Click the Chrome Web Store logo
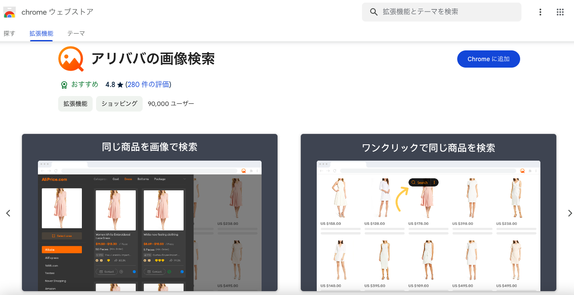The width and height of the screenshot is (574, 295). pos(9,12)
